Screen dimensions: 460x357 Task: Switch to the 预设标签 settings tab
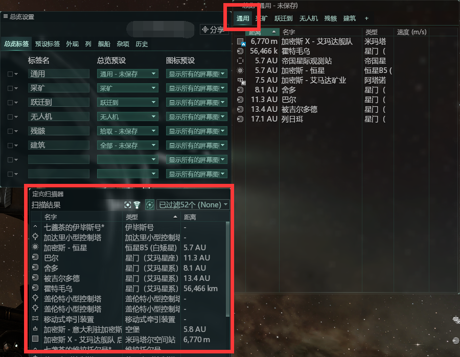point(47,44)
